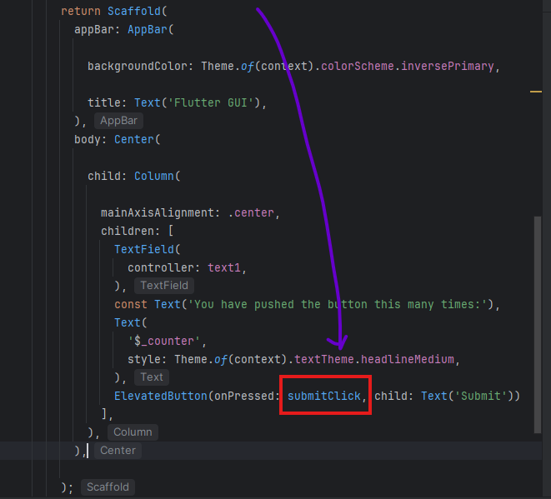Viewport: 551px width, 499px height.
Task: Click the vertical scrollbar thumb on the right
Action: (538, 325)
